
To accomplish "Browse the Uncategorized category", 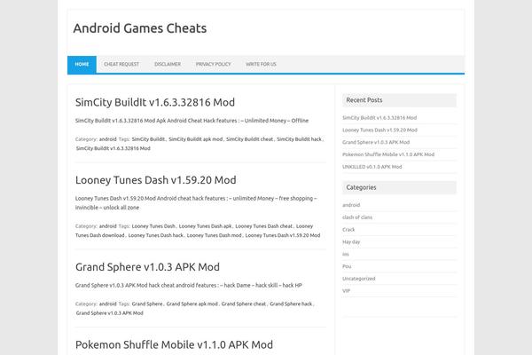I will coord(358,279).
